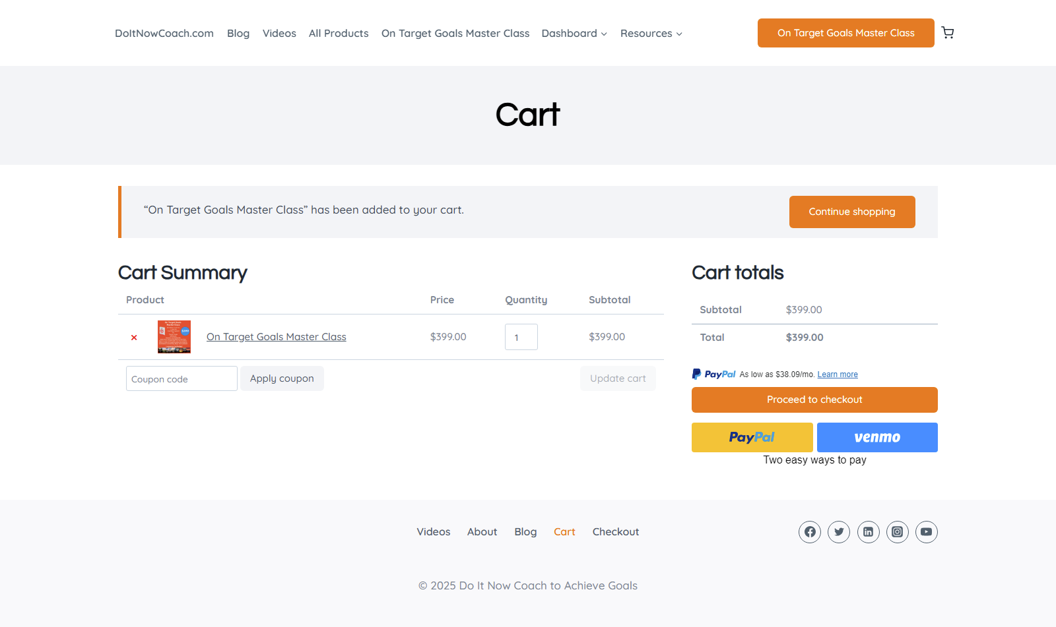1056x627 pixels.
Task: Click the 2025 Do It Now Coach copyright text
Action: click(x=528, y=585)
